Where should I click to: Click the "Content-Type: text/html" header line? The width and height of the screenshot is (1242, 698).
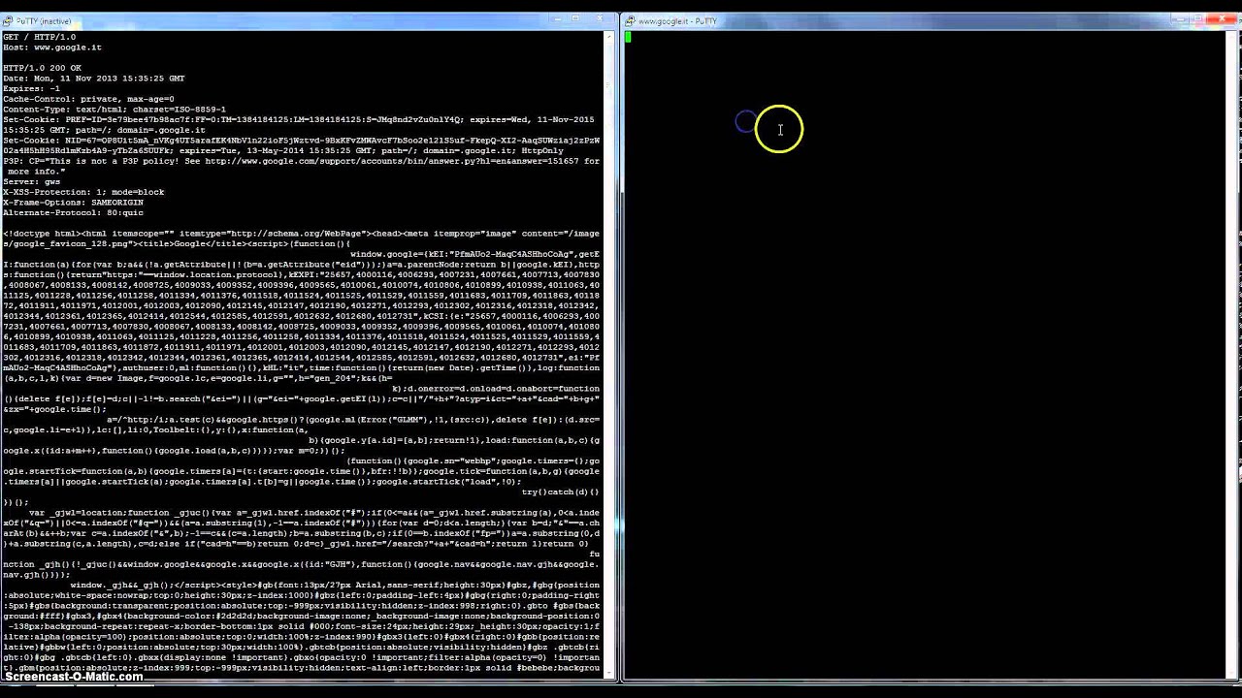point(114,110)
